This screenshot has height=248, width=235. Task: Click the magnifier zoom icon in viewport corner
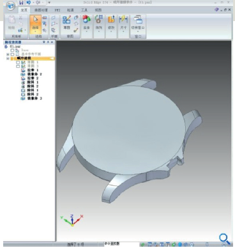click(x=224, y=238)
